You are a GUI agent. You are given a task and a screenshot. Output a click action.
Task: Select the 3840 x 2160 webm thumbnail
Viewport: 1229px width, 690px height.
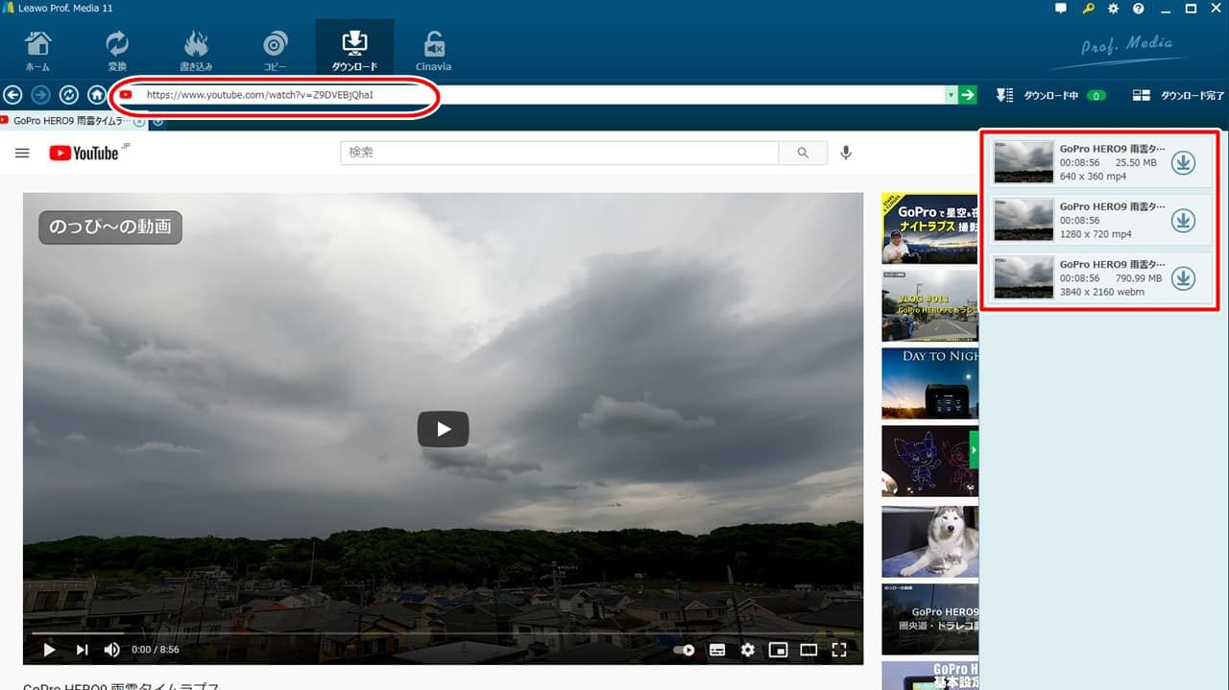point(1024,277)
